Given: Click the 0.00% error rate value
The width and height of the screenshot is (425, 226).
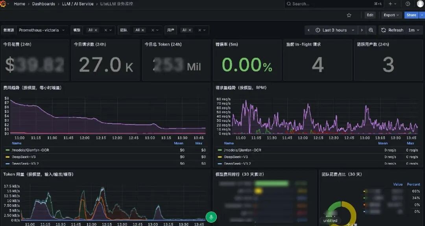Looking at the screenshot, I should [247, 65].
